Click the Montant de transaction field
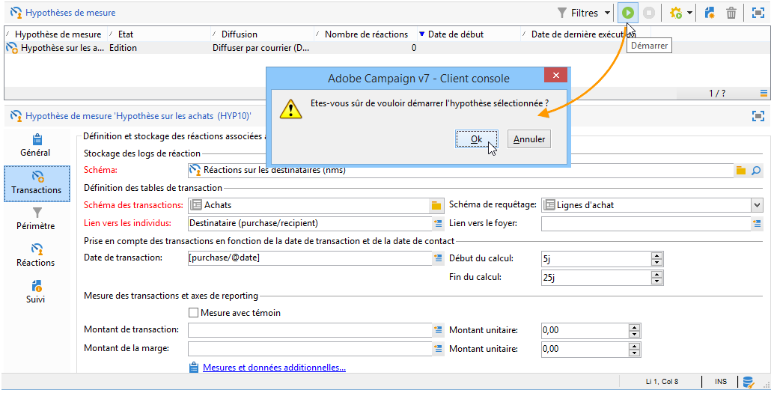This screenshot has height=405, width=771. (310, 330)
